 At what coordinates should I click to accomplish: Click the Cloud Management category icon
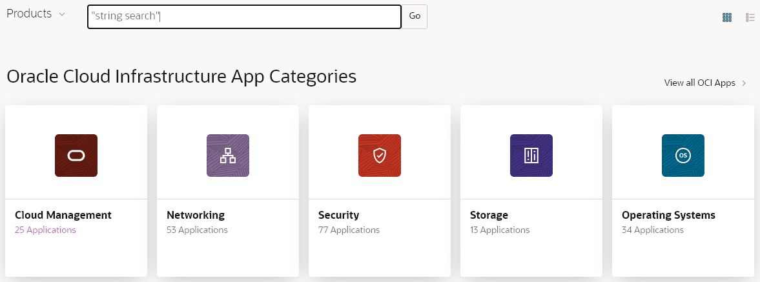pyautogui.click(x=76, y=156)
